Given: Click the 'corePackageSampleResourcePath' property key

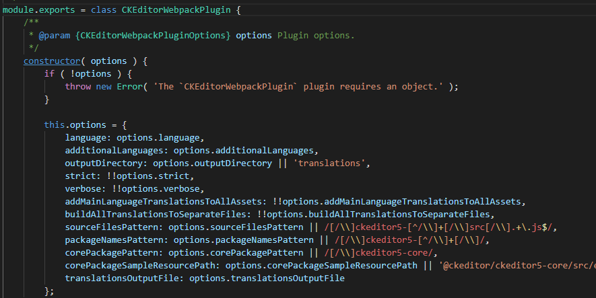Looking at the screenshot, I should pyautogui.click(x=140, y=266).
